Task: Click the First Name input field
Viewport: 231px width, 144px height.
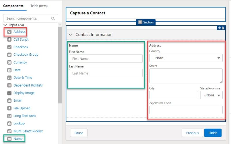Action: point(106,59)
